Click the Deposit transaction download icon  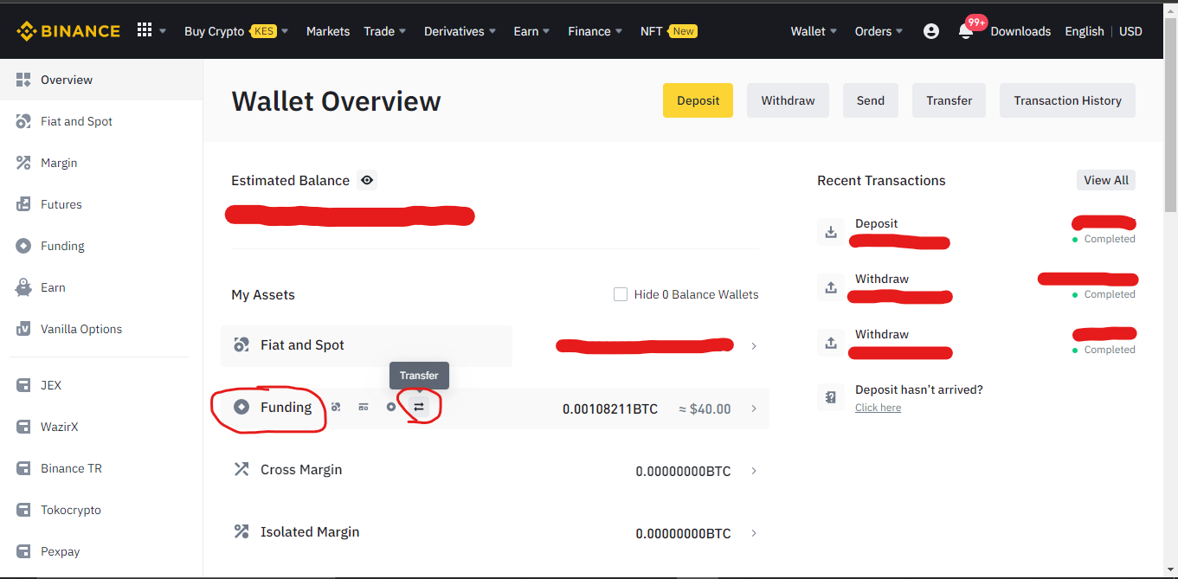point(831,232)
